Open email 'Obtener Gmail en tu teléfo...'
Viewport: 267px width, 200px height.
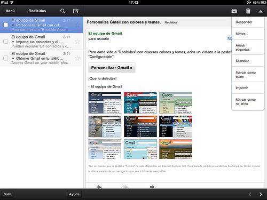tap(42, 58)
